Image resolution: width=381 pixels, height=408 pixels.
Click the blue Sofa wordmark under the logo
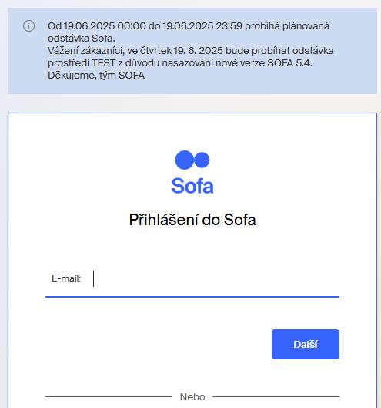(192, 186)
